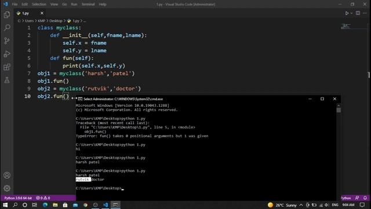371x209 pixels.
Task: Run the Python file with play button
Action: [347, 13]
